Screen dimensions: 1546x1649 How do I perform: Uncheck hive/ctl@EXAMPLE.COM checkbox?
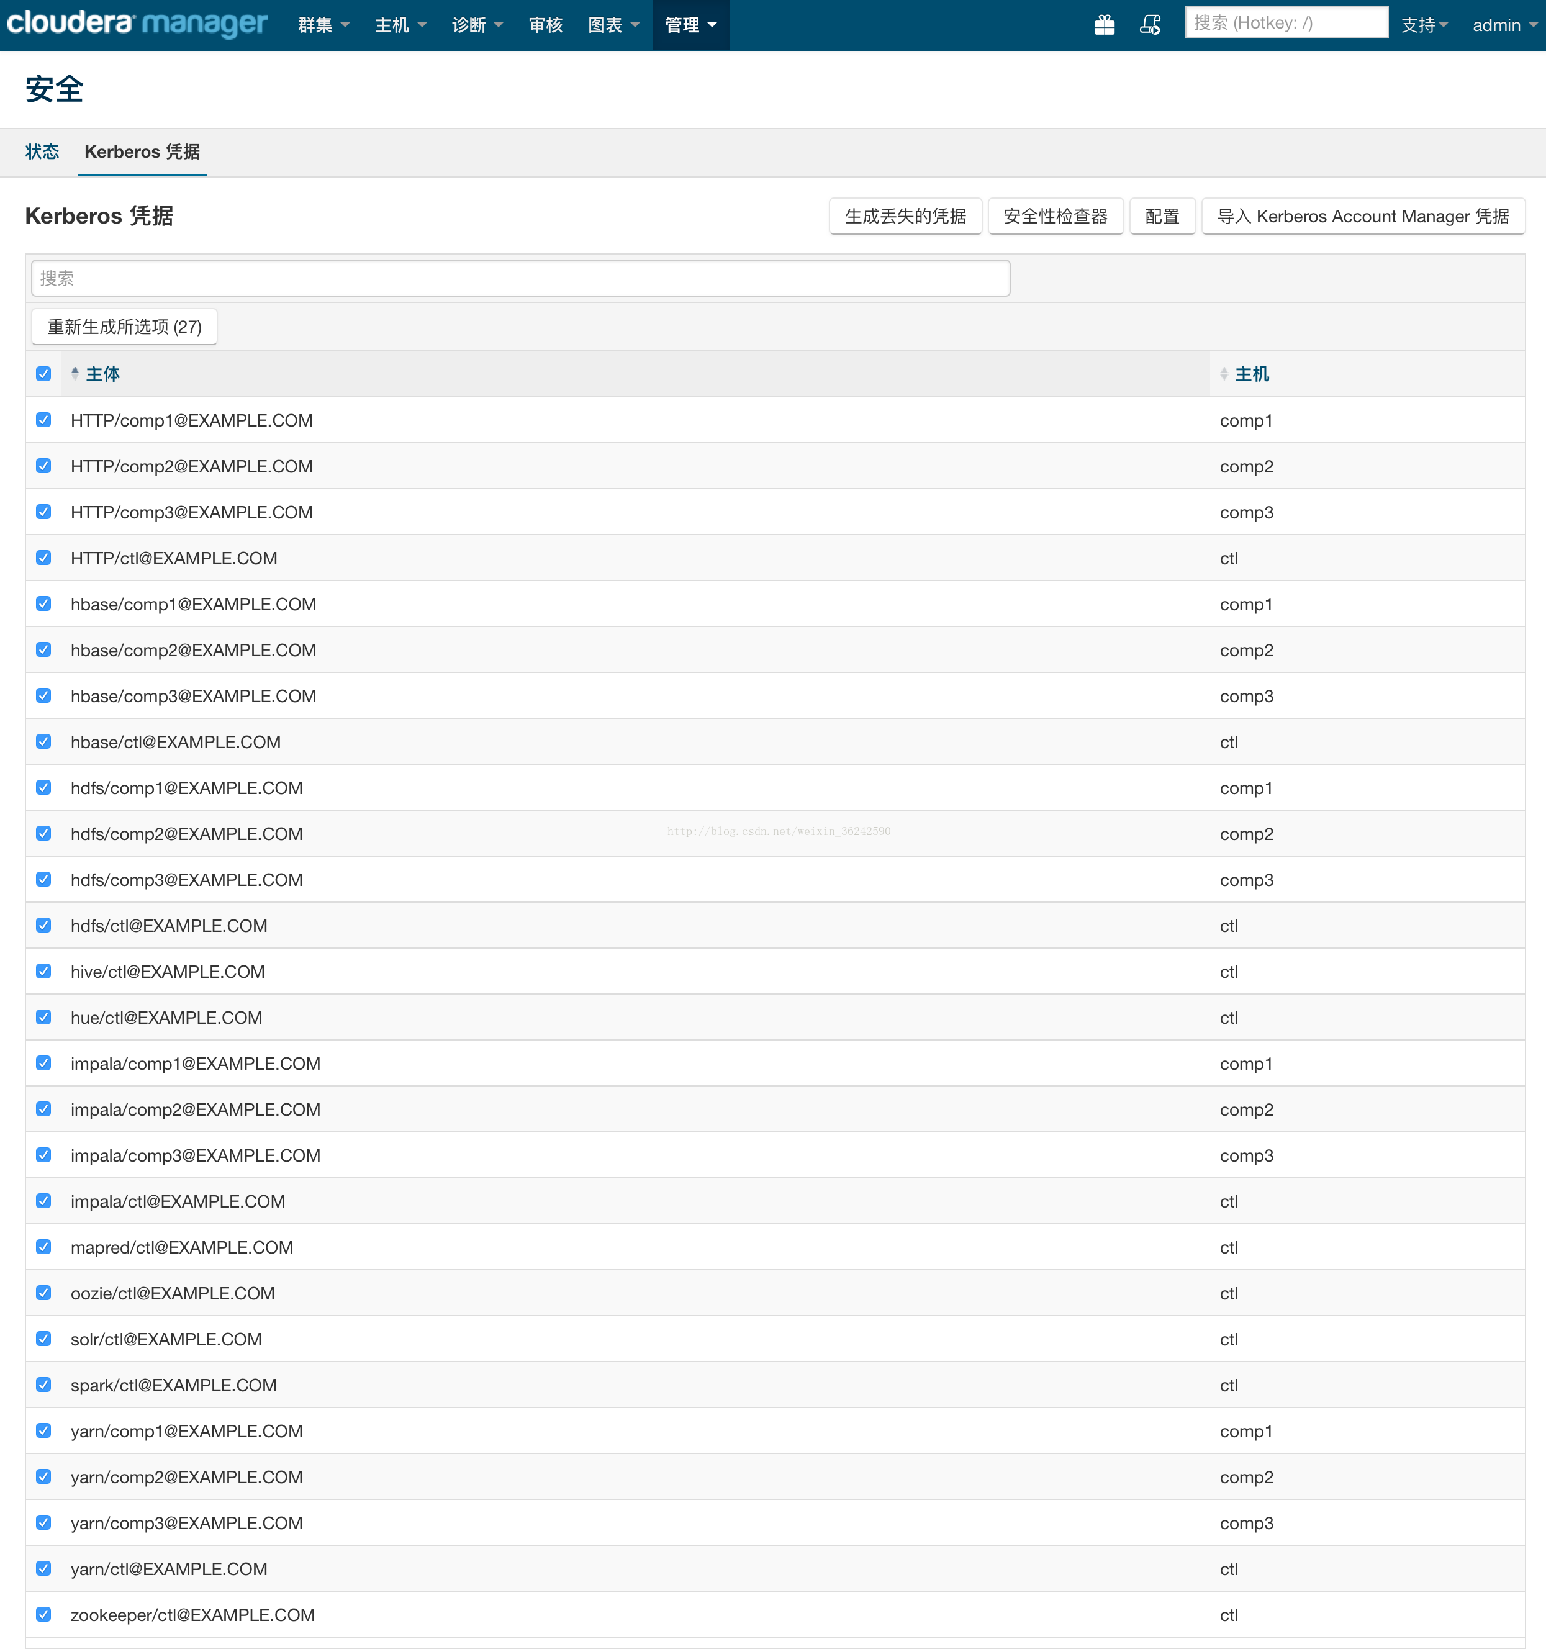pyautogui.click(x=44, y=971)
